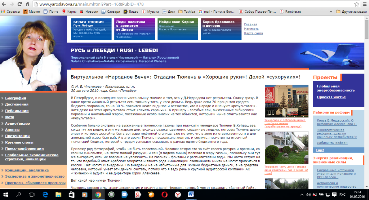Open the Аудио/видео section
The image size is (369, 200).
tap(17, 124)
